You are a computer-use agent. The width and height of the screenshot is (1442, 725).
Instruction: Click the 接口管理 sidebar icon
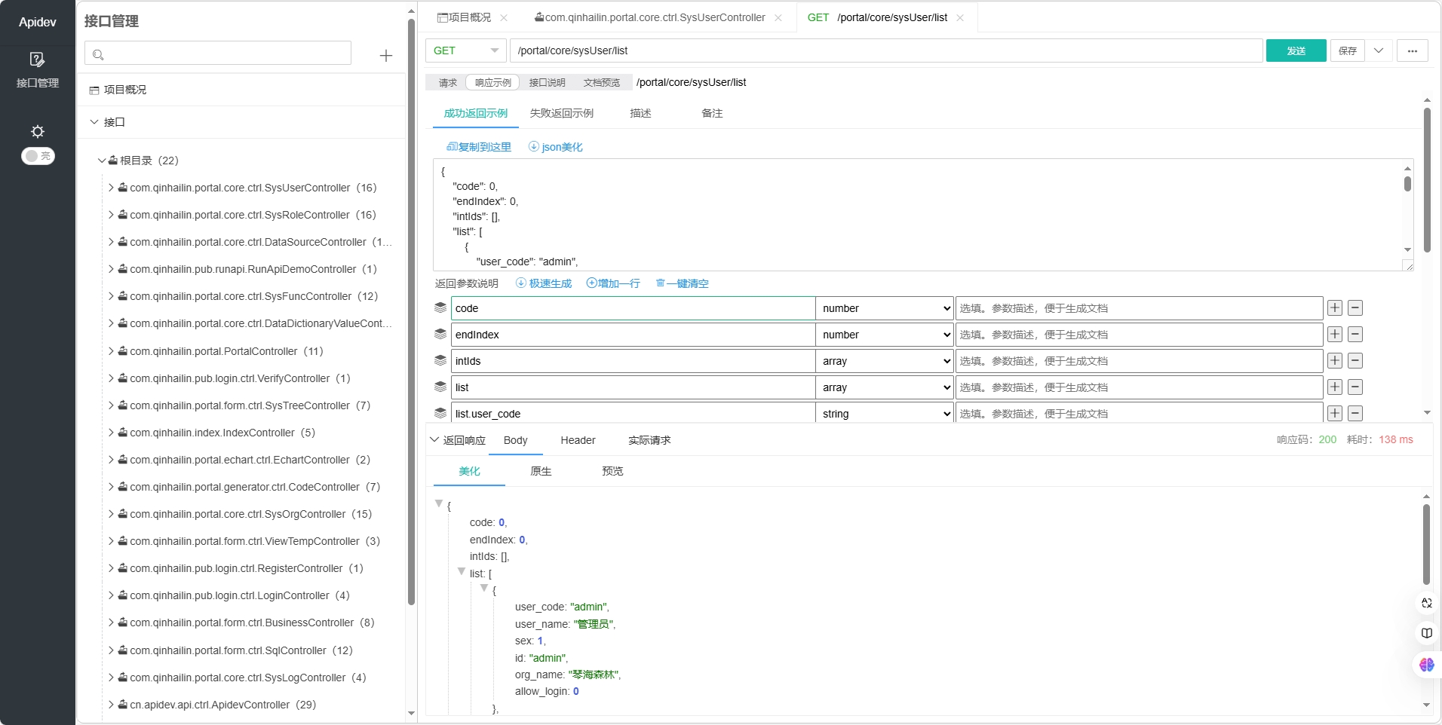37,60
